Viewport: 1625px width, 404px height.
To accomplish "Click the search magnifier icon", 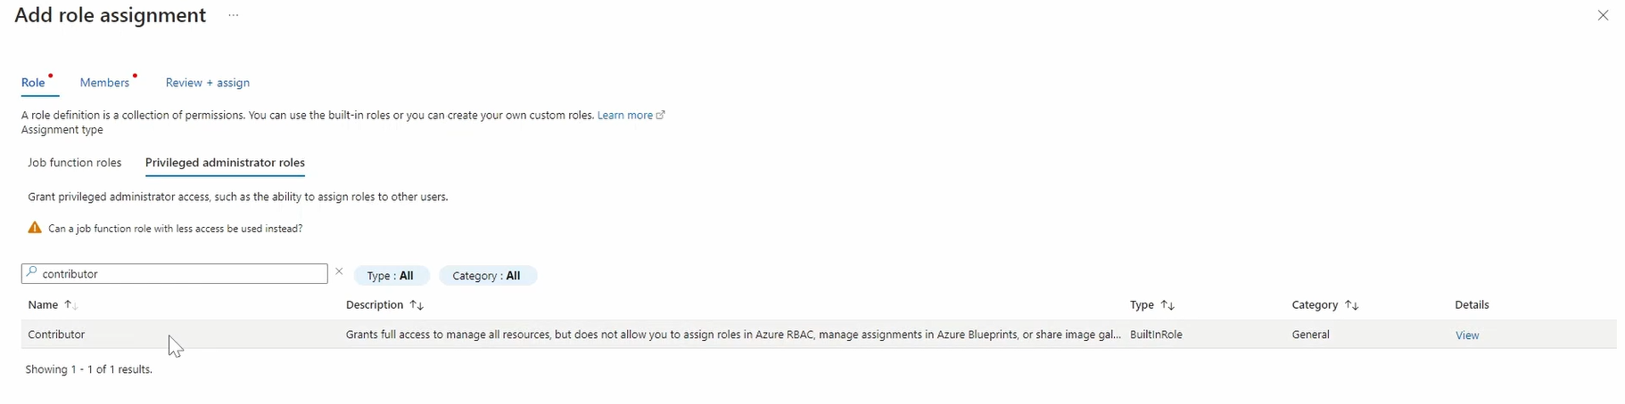I will pyautogui.click(x=32, y=273).
